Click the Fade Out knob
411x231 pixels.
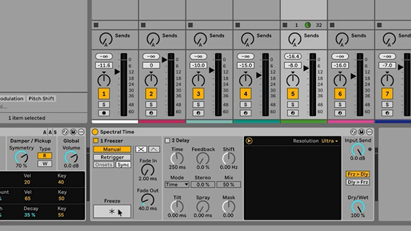[148, 200]
